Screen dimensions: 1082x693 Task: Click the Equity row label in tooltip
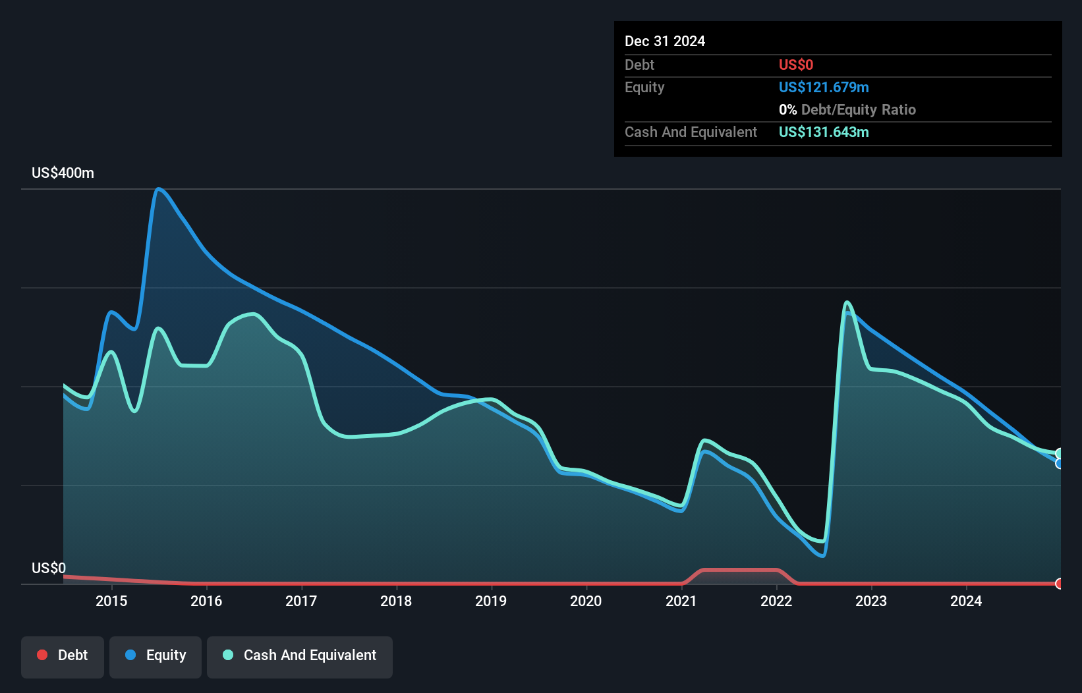pyautogui.click(x=644, y=87)
